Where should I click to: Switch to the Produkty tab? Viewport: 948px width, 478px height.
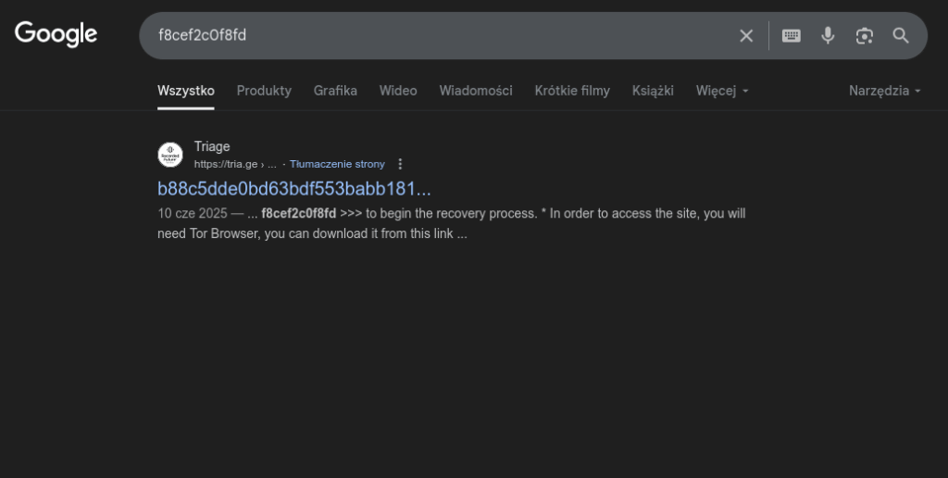(264, 91)
